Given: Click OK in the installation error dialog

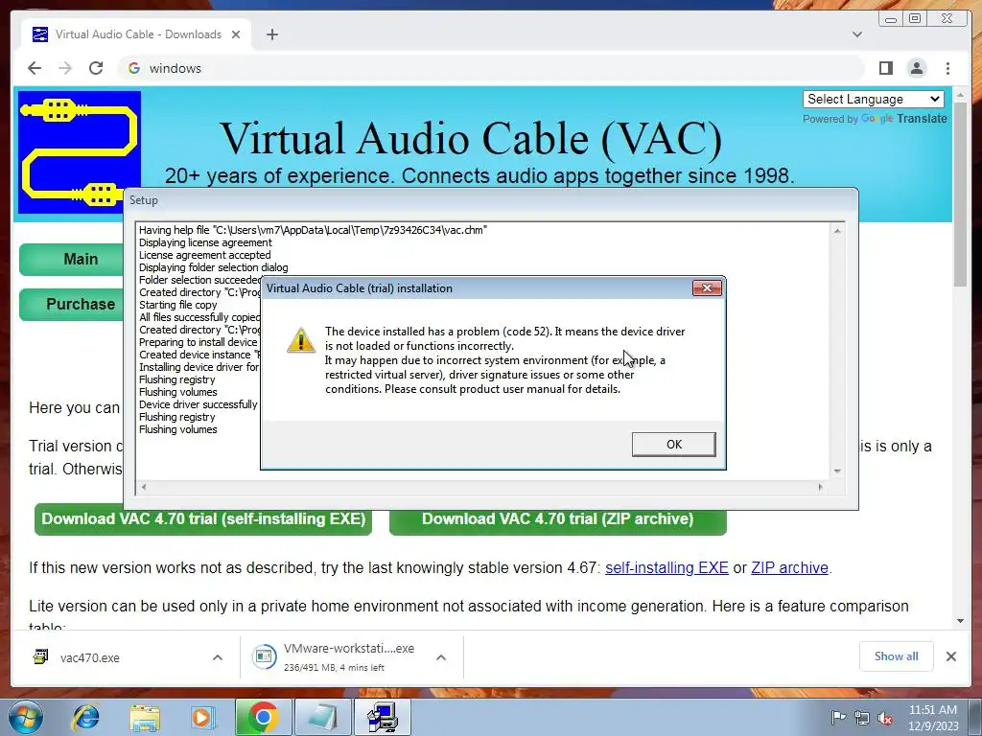Looking at the screenshot, I should (x=673, y=444).
